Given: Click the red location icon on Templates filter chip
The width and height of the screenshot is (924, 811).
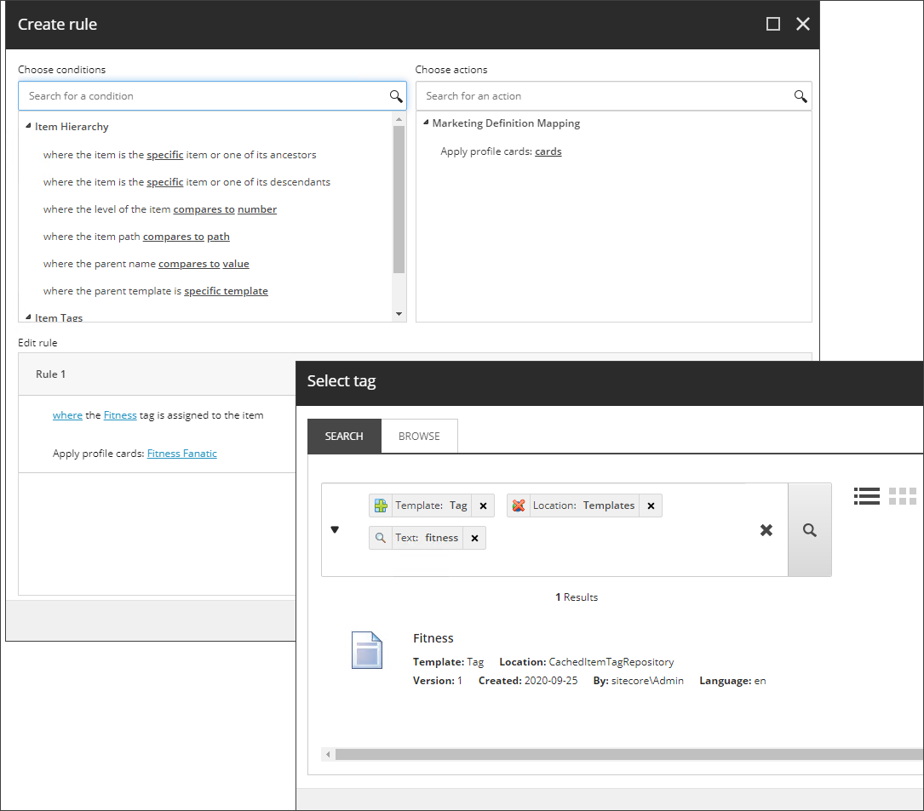Looking at the screenshot, I should click(x=519, y=505).
